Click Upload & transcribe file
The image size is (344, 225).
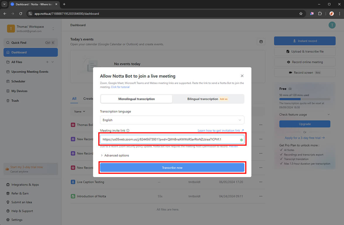305,52
